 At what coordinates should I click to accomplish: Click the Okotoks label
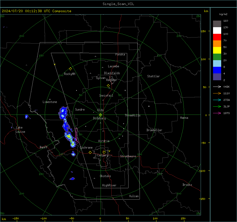pos(105,176)
